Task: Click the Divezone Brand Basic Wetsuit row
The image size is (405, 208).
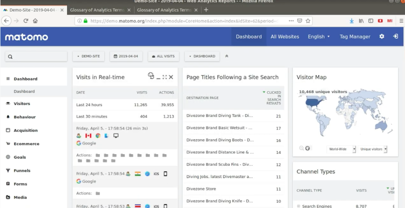Action: 233,128
